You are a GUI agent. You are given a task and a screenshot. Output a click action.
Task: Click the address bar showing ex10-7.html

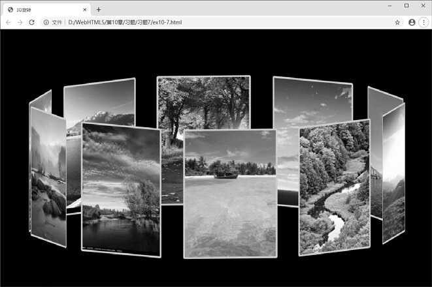click(x=196, y=22)
